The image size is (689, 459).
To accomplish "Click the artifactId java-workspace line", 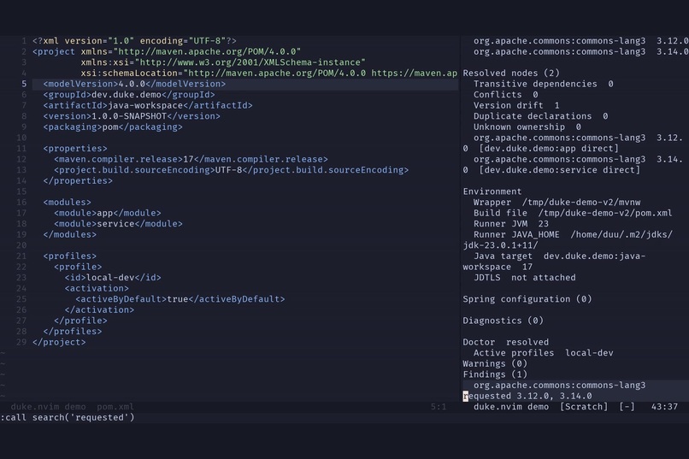I will tap(148, 105).
